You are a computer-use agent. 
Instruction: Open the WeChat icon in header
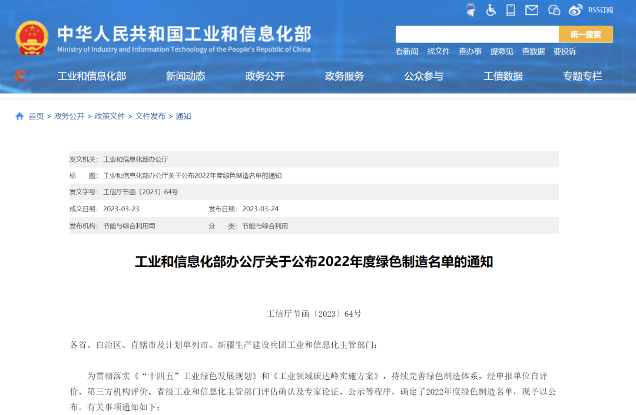tap(554, 9)
